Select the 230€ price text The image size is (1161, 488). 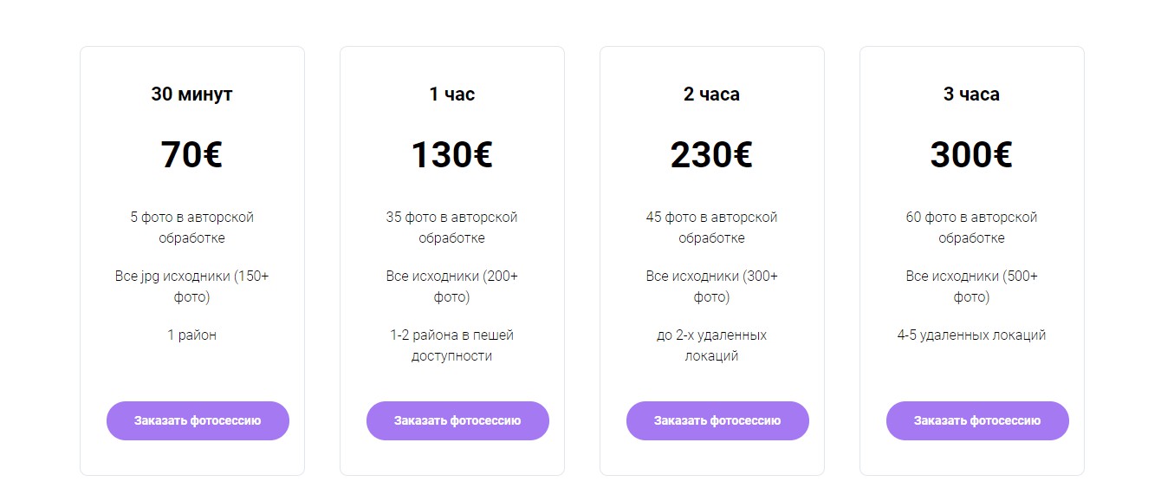712,155
